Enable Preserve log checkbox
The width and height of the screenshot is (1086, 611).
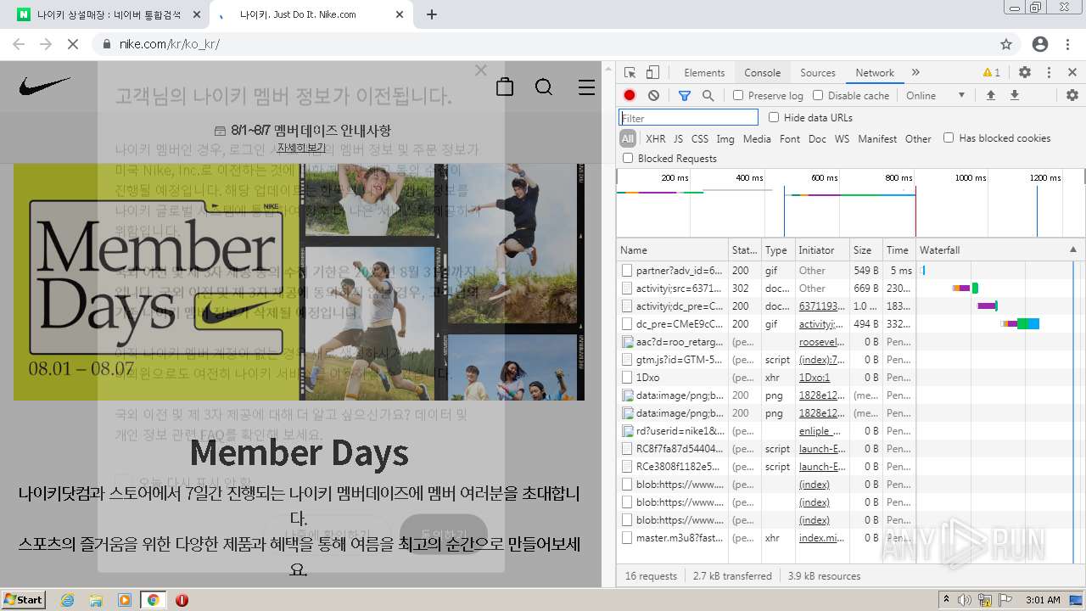pyautogui.click(x=738, y=96)
